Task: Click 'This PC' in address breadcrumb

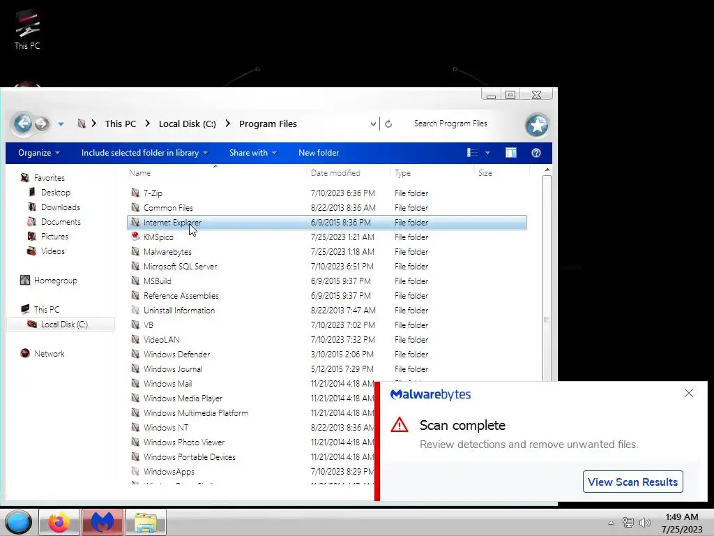Action: pos(120,124)
